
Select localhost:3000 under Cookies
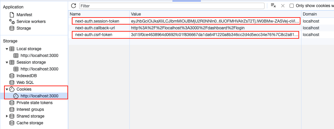39,96
